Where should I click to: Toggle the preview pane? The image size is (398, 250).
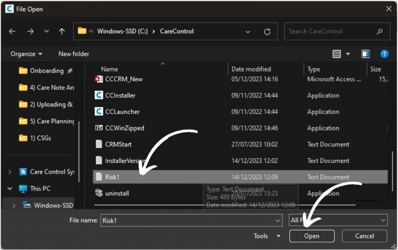pos(365,54)
